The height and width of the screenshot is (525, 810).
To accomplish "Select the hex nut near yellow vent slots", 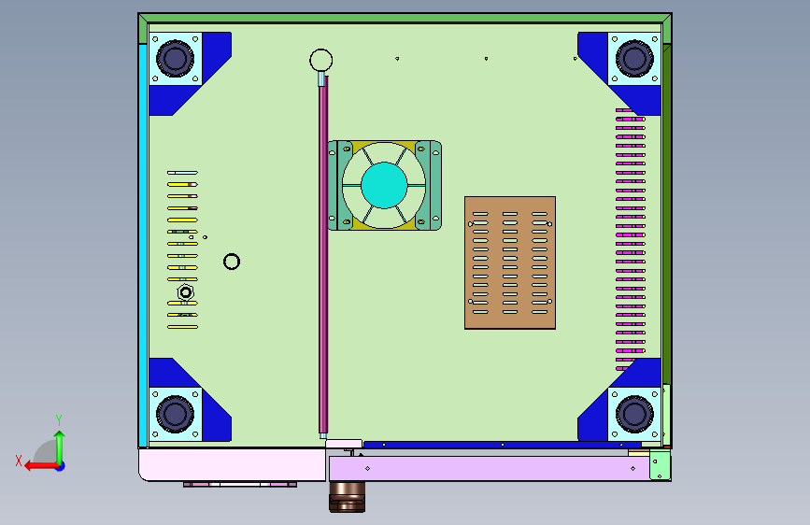I will (186, 293).
